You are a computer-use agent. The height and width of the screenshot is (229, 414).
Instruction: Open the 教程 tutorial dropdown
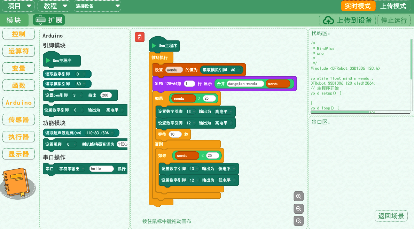[x=54, y=6]
